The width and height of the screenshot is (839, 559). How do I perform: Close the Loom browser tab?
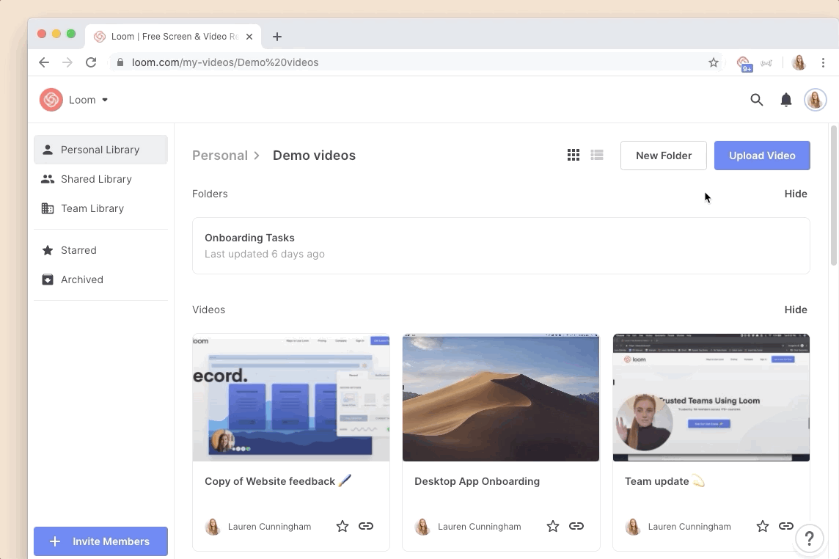point(249,37)
